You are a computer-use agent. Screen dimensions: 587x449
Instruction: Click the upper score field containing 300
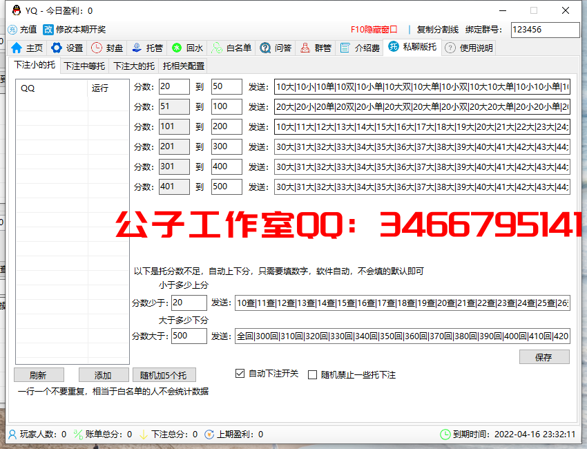point(227,146)
